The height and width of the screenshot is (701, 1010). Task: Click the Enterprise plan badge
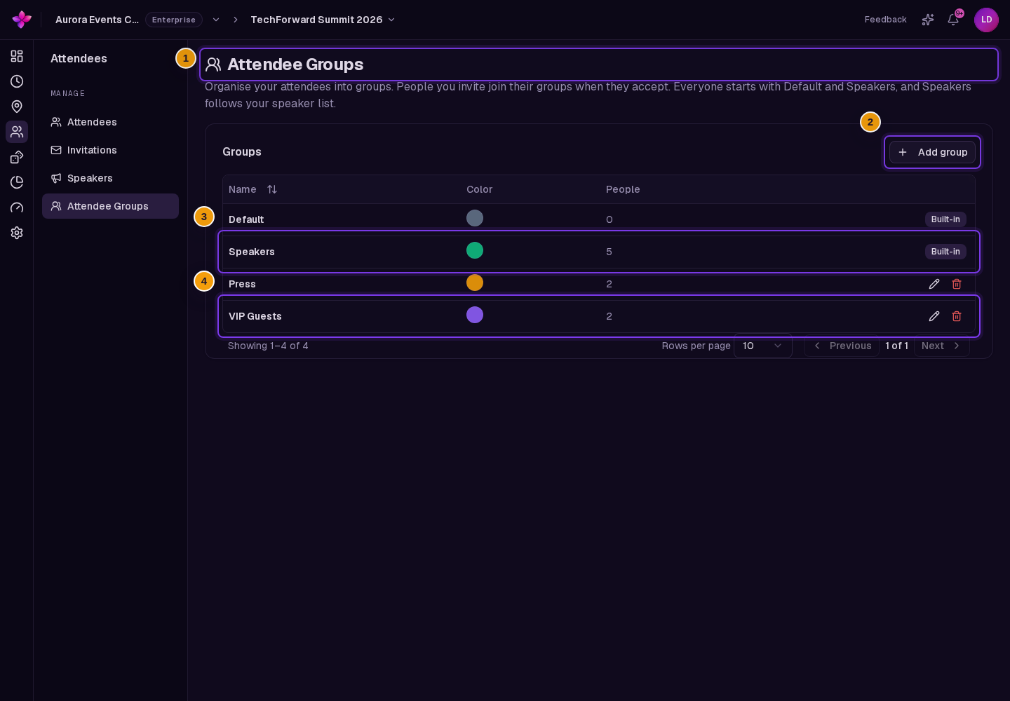[x=174, y=20]
